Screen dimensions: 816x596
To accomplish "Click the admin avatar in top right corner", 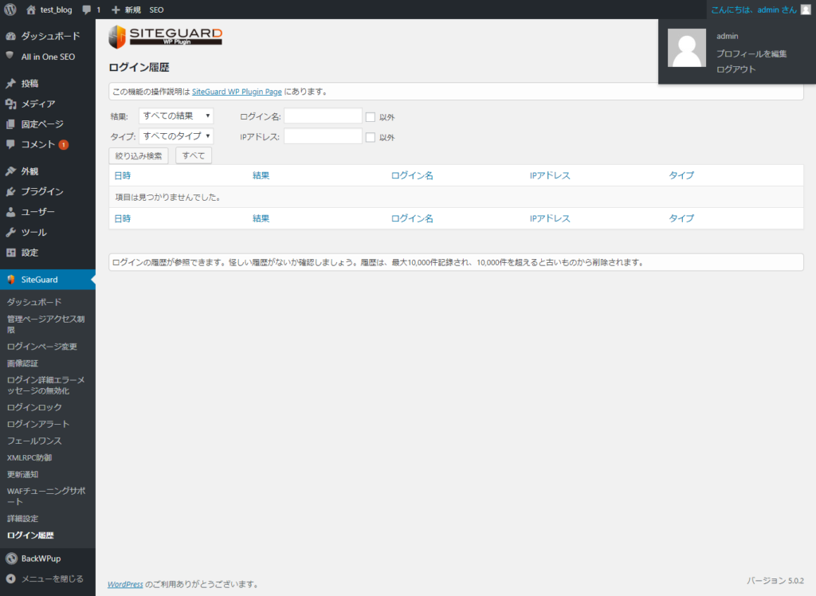I will [805, 10].
